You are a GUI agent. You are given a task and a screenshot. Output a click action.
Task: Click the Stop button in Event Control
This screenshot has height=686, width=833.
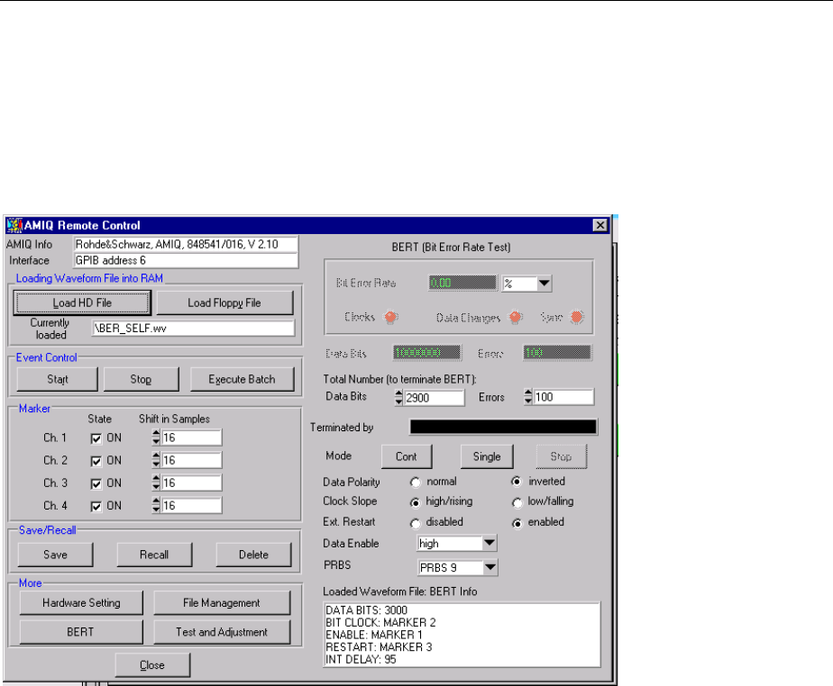tap(141, 379)
